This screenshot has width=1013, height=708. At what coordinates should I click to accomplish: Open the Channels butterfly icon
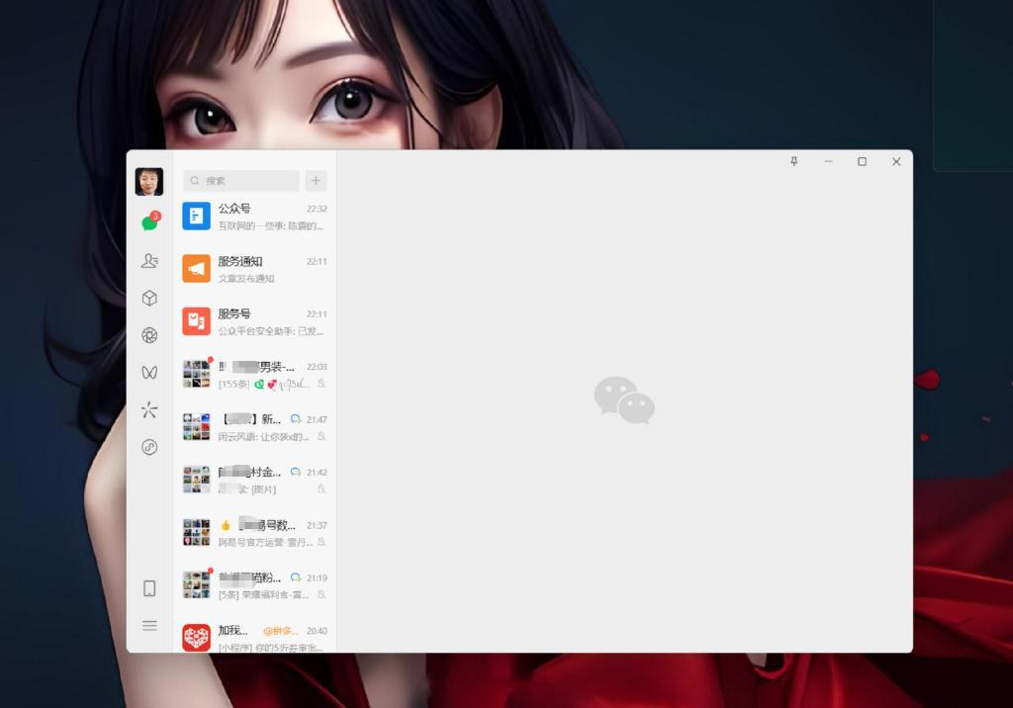pyautogui.click(x=150, y=372)
